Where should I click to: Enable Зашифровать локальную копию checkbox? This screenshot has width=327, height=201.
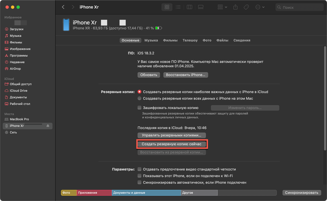[x=140, y=108]
